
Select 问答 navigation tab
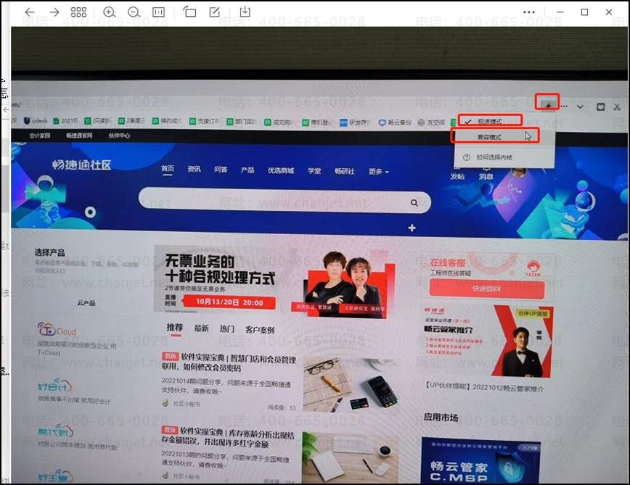click(221, 170)
